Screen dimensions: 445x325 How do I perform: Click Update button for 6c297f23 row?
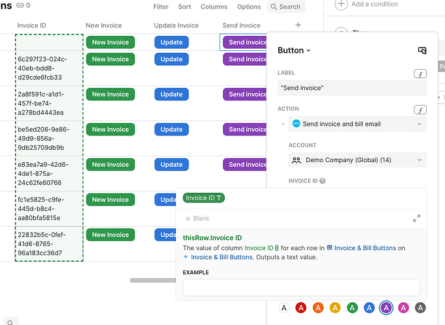(x=171, y=59)
